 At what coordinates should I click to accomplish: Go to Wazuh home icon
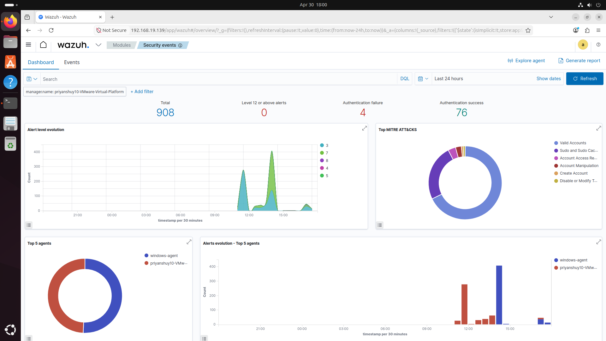point(43,45)
